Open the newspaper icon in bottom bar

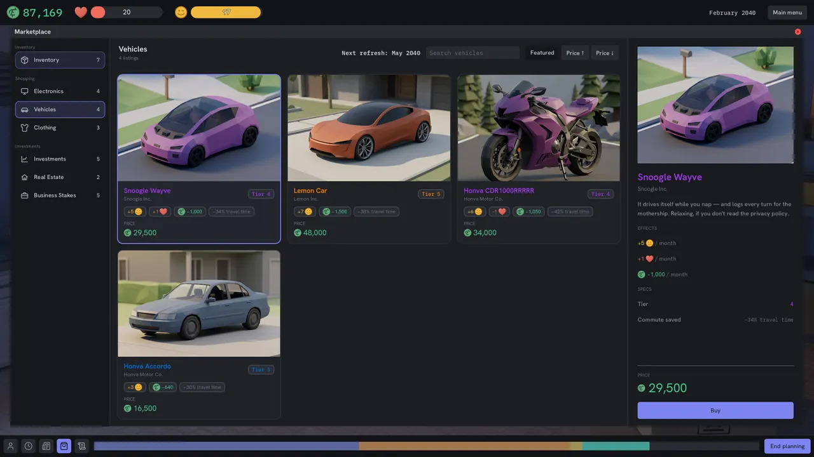46,446
